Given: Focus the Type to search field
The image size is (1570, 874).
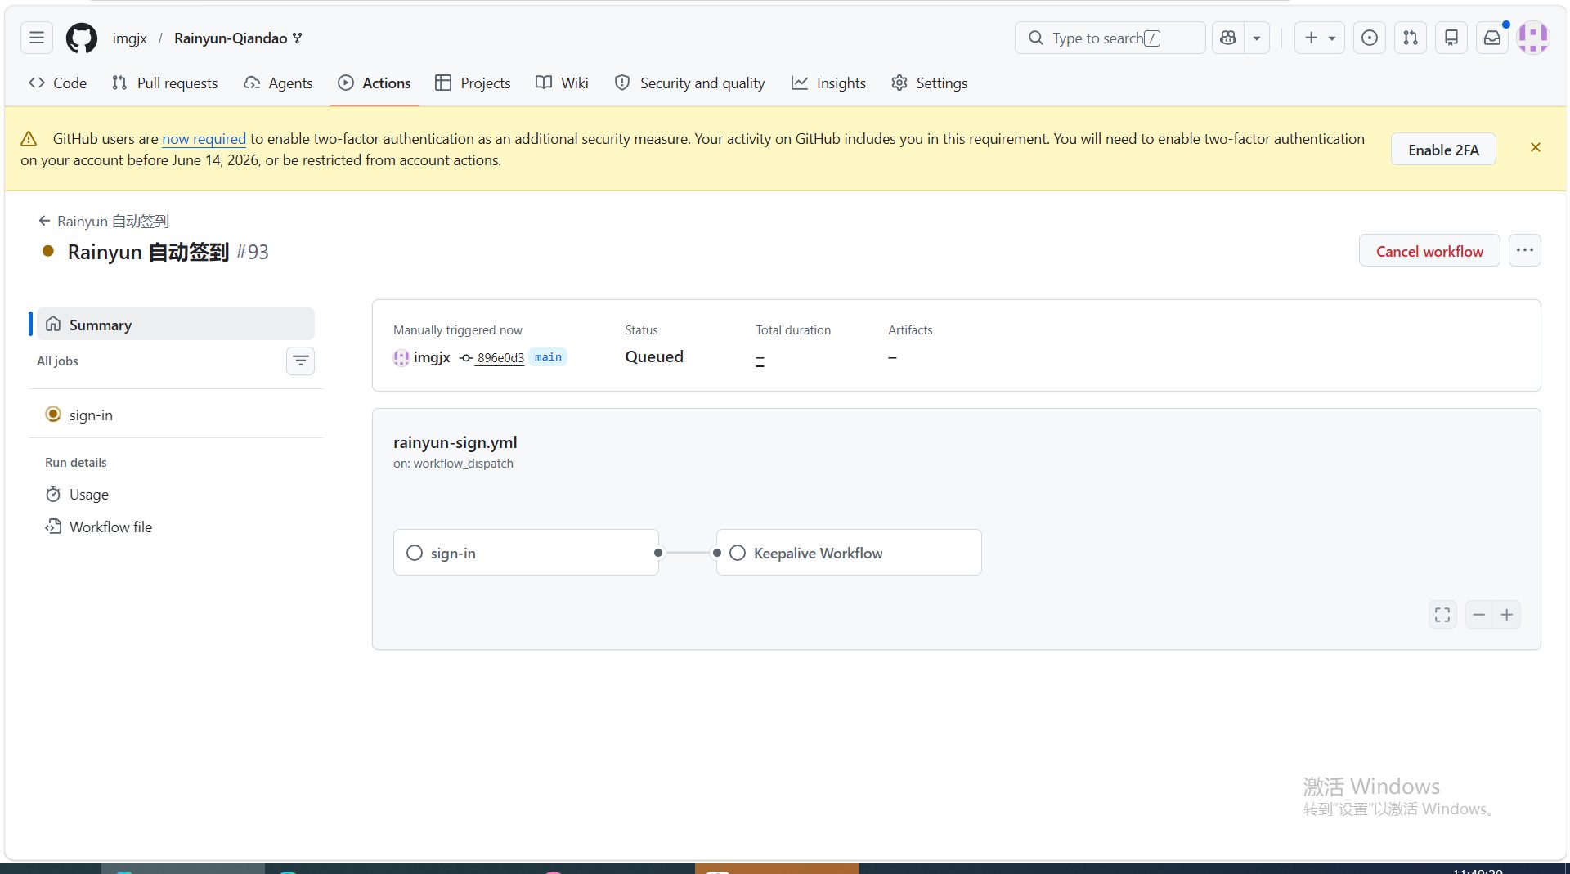Looking at the screenshot, I should point(1110,38).
